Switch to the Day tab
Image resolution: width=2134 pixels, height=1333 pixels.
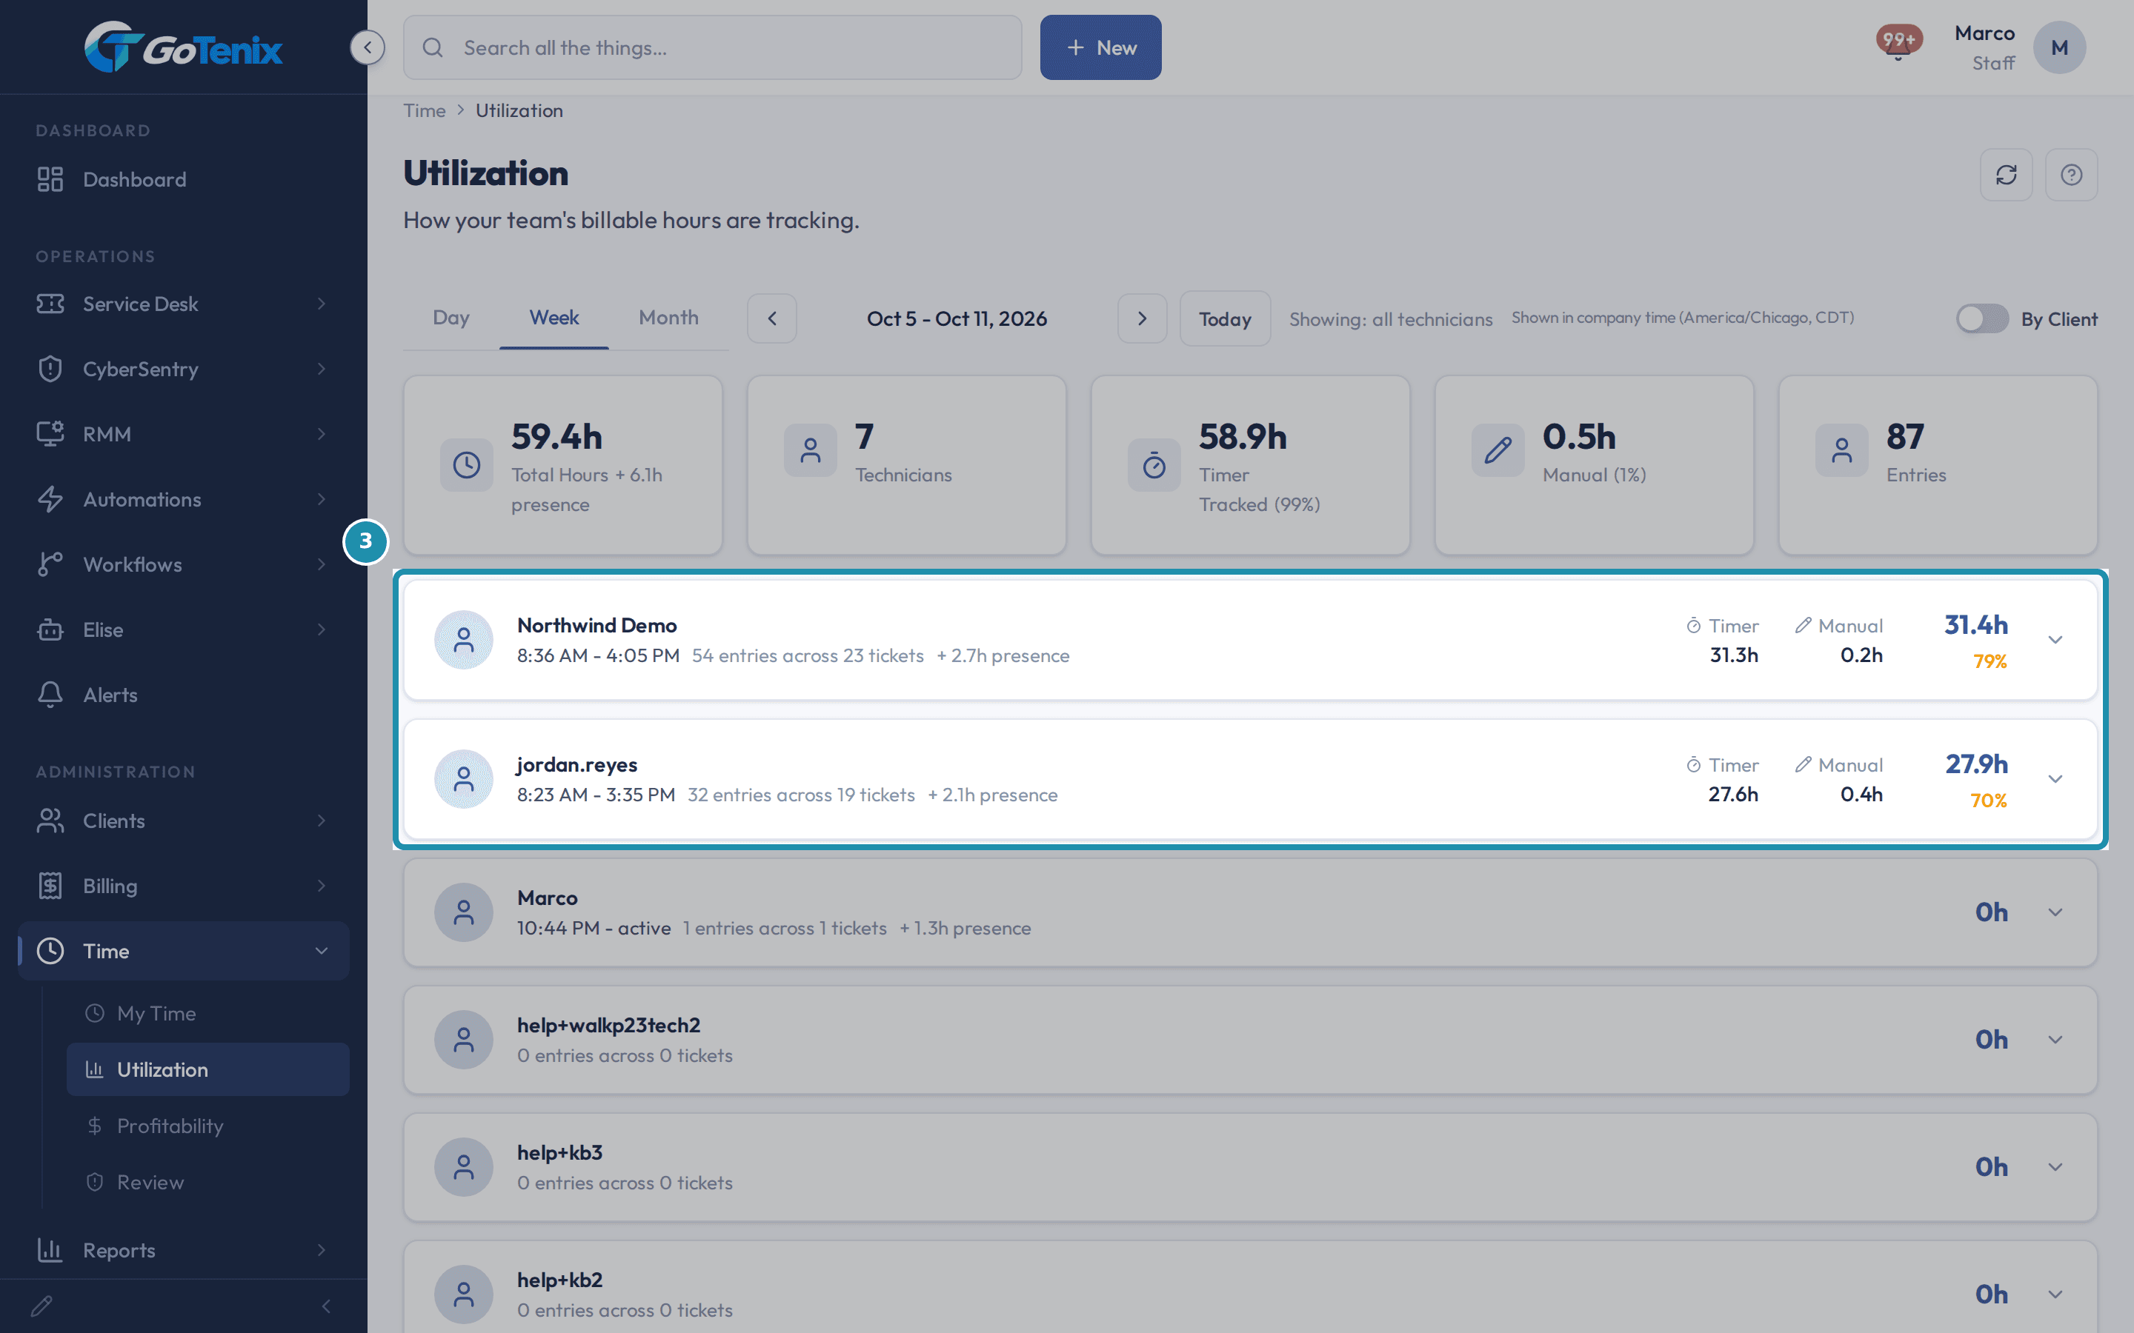click(x=451, y=318)
